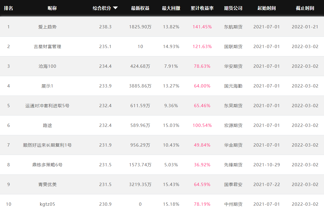
Task: Open the nickname 吉星财富管理
Action: (x=47, y=47)
